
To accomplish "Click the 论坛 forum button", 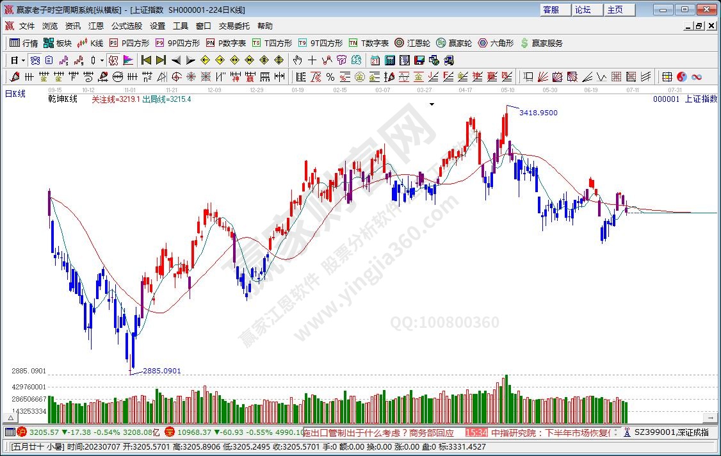I will click(583, 10).
